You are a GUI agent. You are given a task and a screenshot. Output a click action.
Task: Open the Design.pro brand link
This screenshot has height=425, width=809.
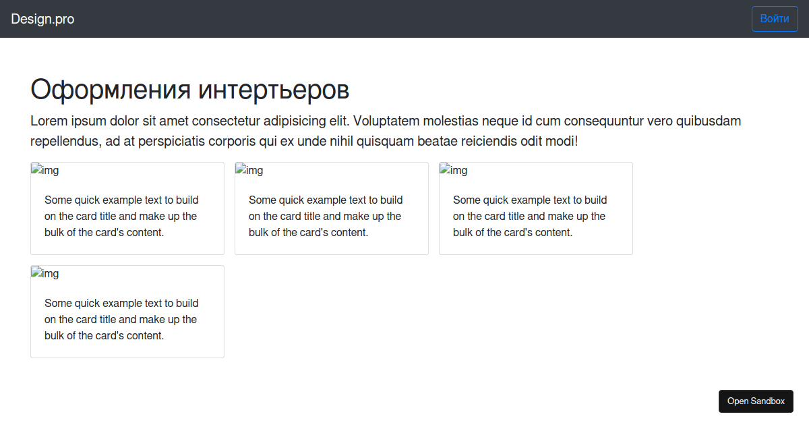point(42,19)
